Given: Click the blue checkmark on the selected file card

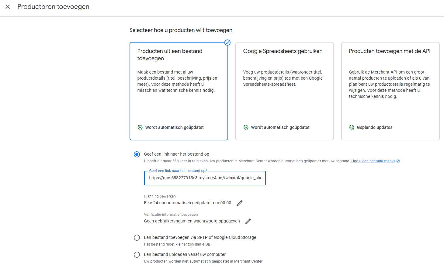Looking at the screenshot, I should (227, 43).
